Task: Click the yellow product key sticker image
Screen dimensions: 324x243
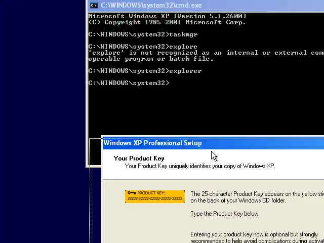Action: [x=155, y=196]
